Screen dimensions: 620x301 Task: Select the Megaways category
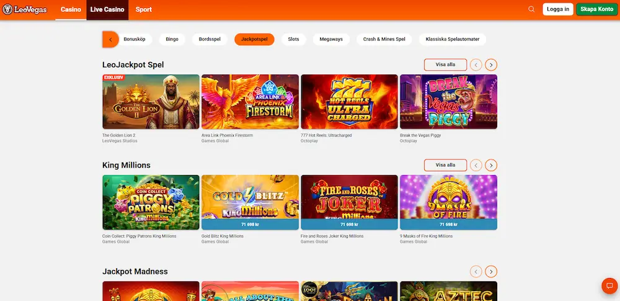click(x=331, y=39)
